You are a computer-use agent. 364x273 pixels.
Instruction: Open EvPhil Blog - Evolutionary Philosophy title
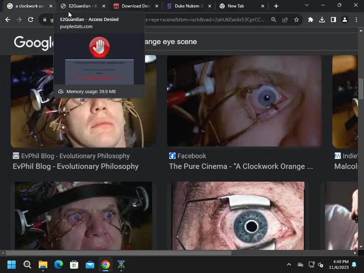coord(76,166)
